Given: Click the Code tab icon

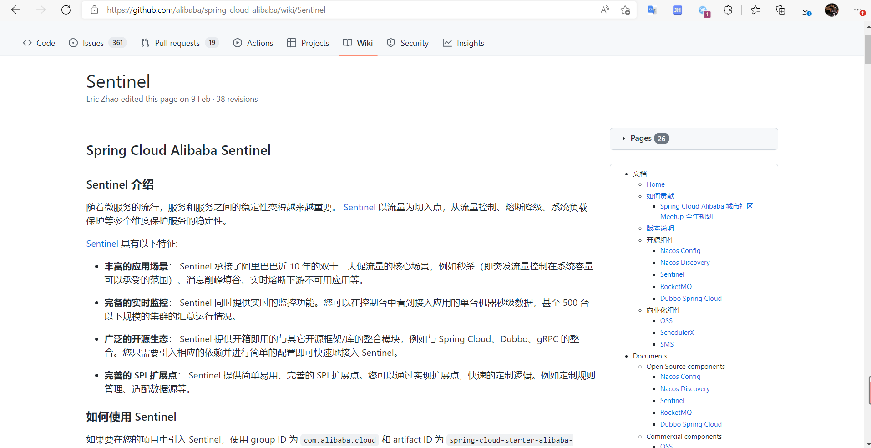Looking at the screenshot, I should pyautogui.click(x=27, y=43).
